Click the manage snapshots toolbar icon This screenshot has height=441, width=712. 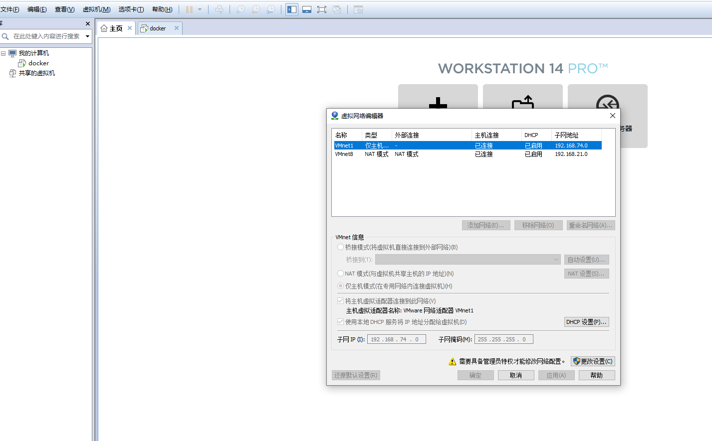270,9
